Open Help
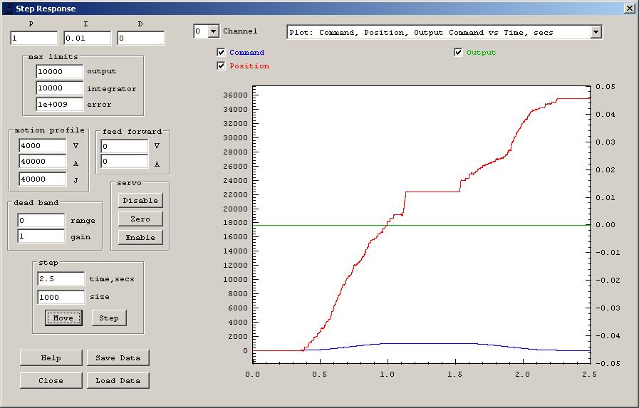 pos(51,358)
